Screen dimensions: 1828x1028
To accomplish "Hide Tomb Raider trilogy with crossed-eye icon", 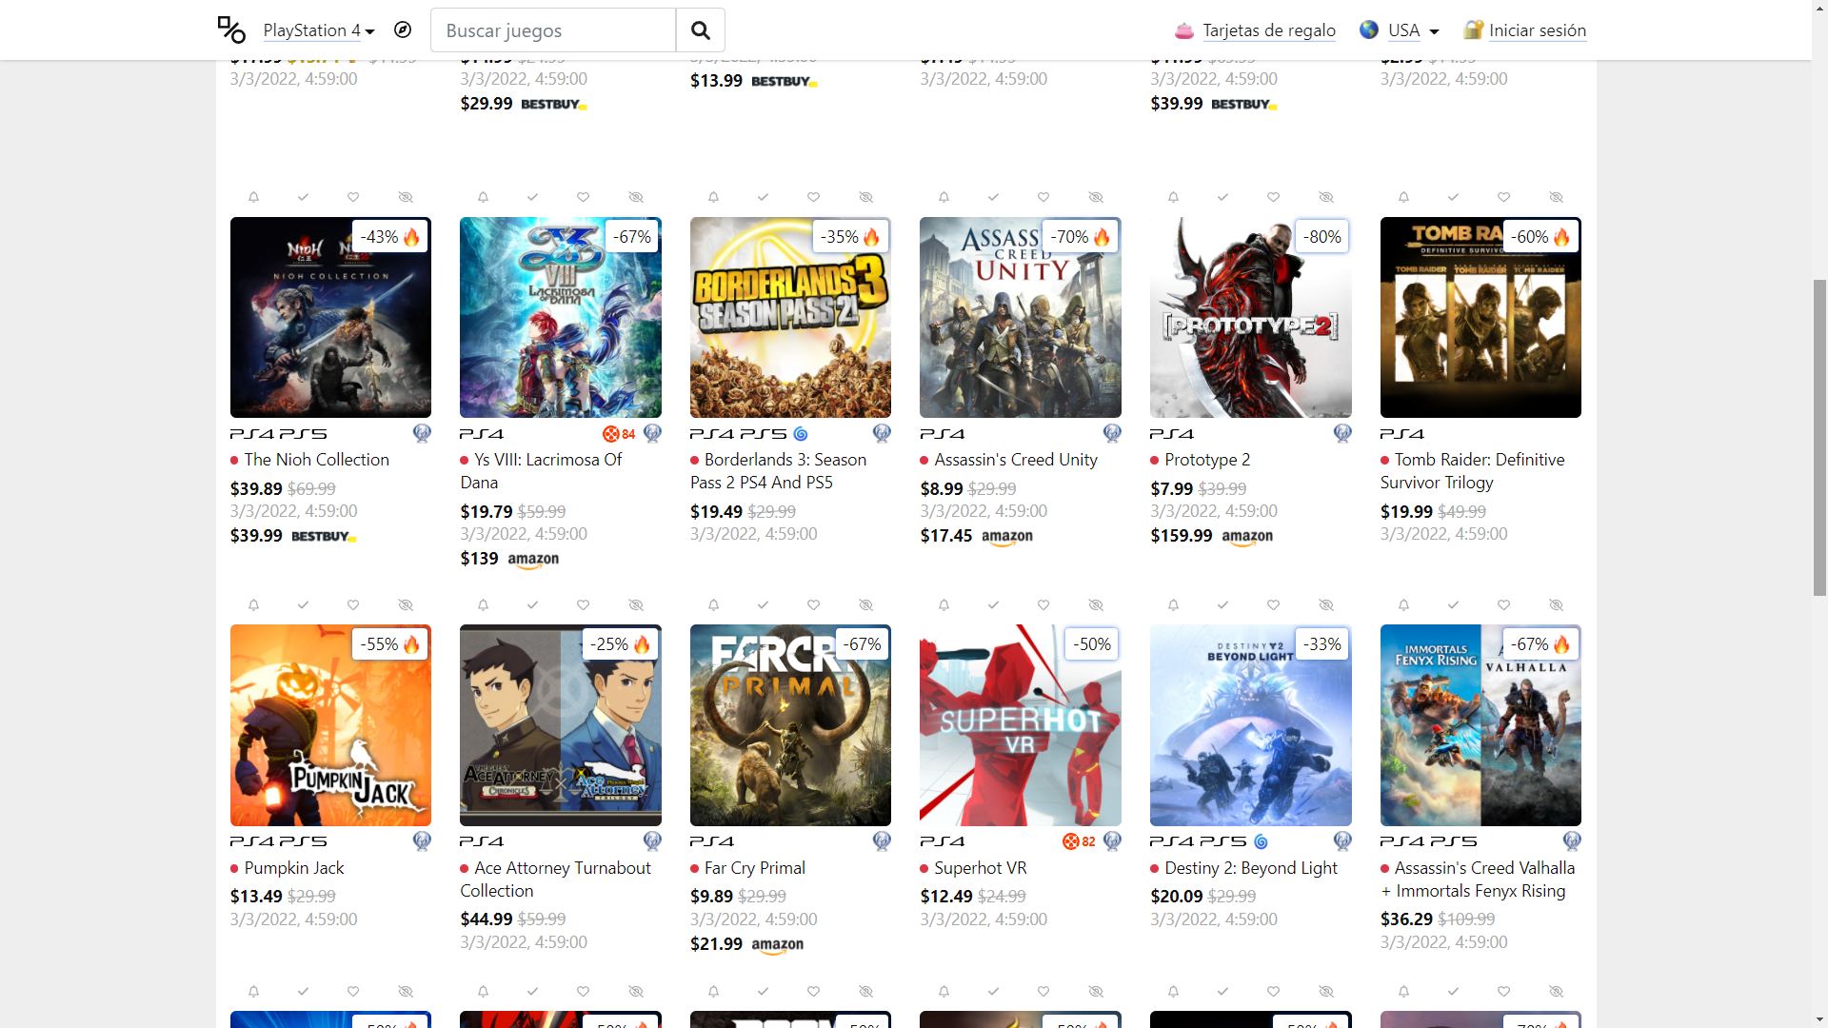I will tap(1556, 197).
